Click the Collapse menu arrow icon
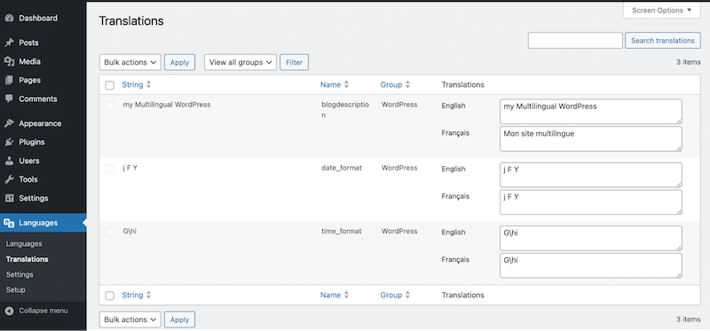Image resolution: width=710 pixels, height=331 pixels. tap(9, 311)
